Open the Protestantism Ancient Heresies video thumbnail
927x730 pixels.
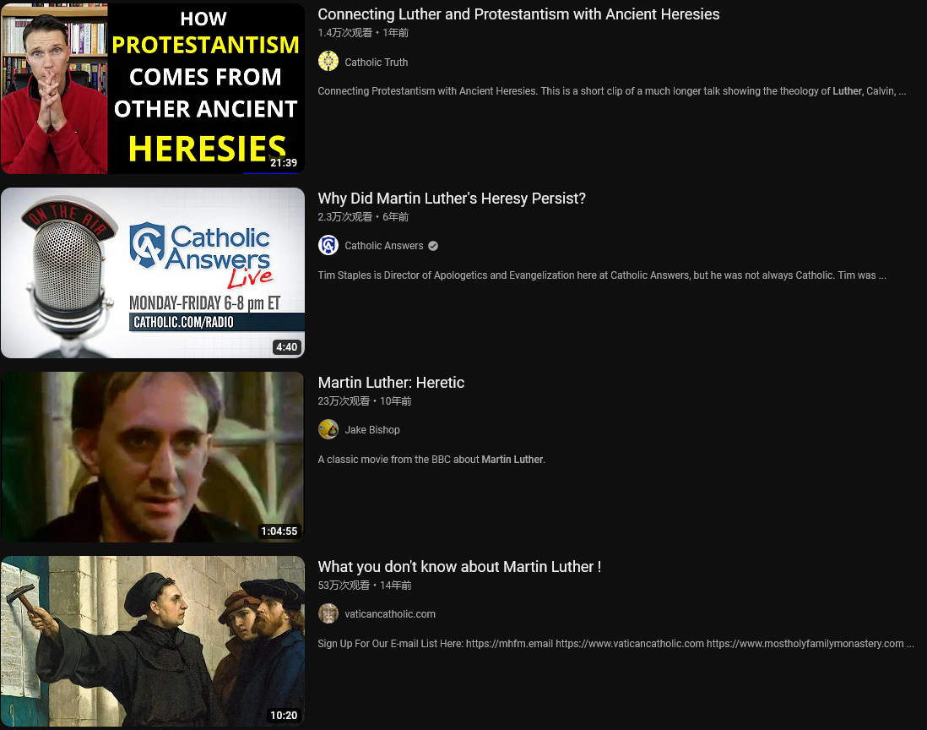pos(153,89)
